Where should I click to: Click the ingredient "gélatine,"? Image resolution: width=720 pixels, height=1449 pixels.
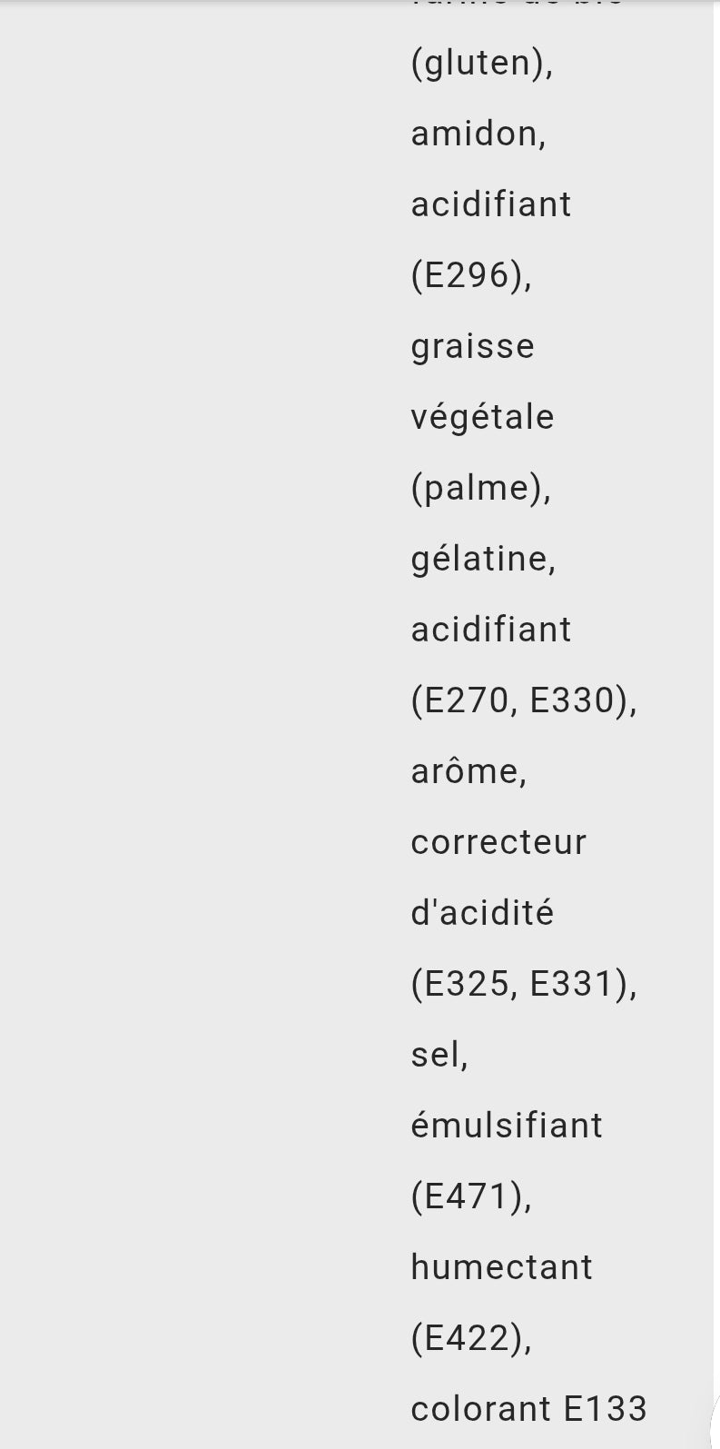pos(483,559)
